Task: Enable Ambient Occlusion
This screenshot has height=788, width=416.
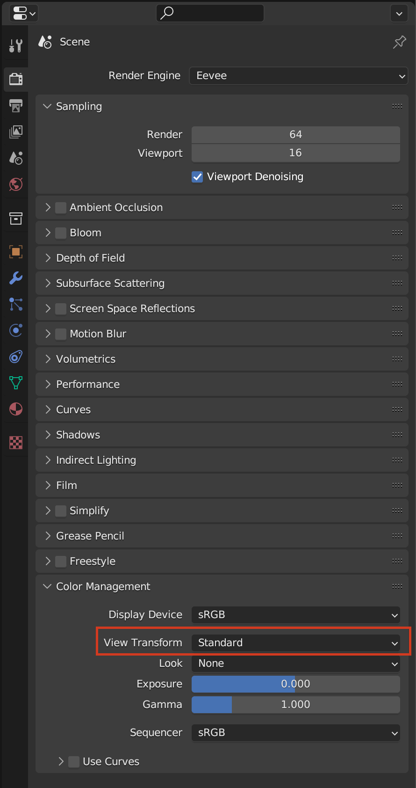Action: [x=61, y=207]
